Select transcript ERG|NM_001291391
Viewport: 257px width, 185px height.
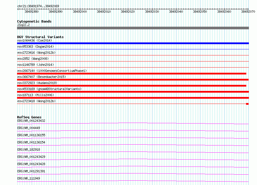tap(31, 171)
